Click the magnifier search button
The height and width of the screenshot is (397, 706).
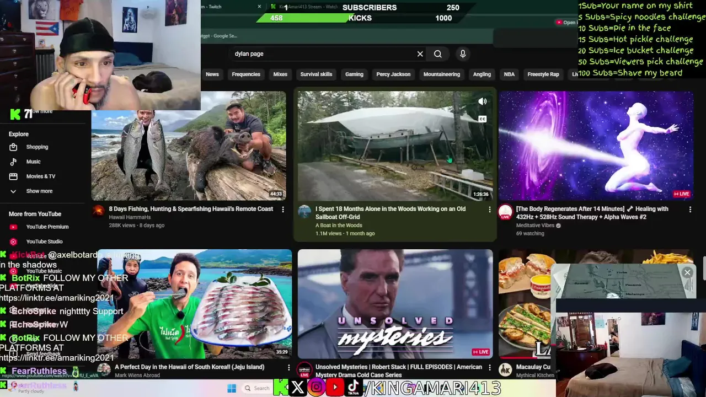coord(438,54)
